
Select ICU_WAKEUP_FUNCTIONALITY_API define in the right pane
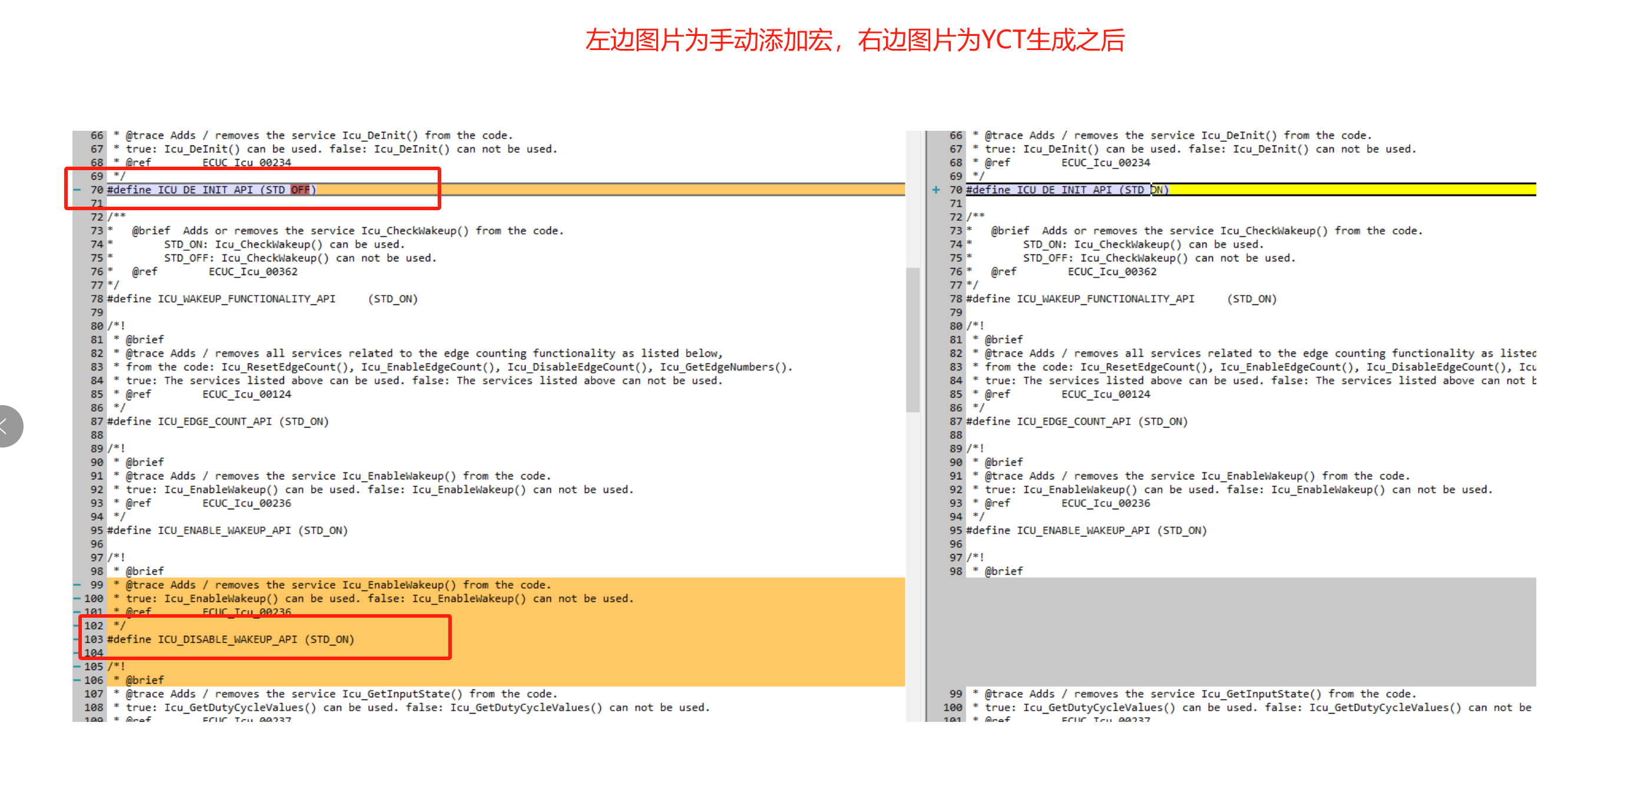pos(1121,299)
